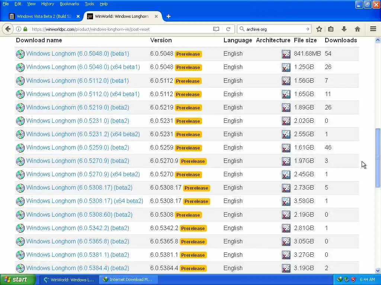
Task: Switch to WinWorld taskbar window button
Action: point(69,280)
